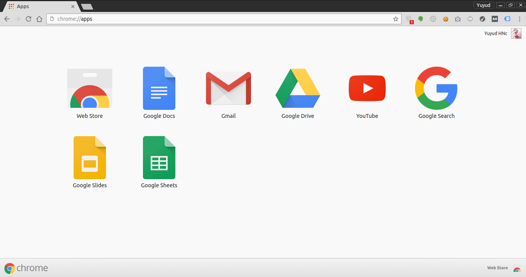Focus the chrome://apps address bar
This screenshot has width=526, height=277.
224,19
